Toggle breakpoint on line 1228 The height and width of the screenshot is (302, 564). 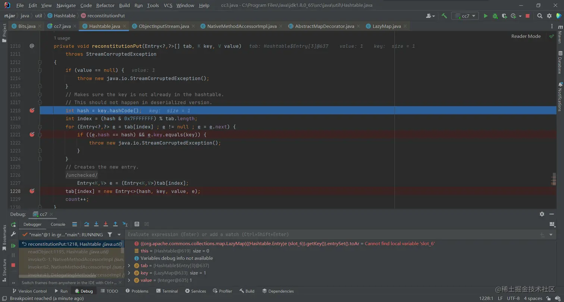pos(32,191)
